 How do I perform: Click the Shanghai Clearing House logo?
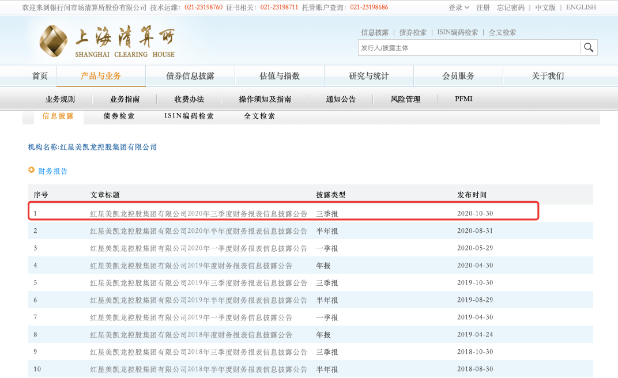(107, 42)
